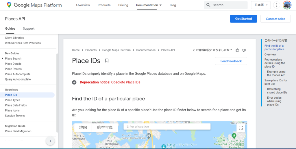The width and height of the screenshot is (296, 149).
Task: Jump to Example using the Places API
Action: (x=276, y=73)
